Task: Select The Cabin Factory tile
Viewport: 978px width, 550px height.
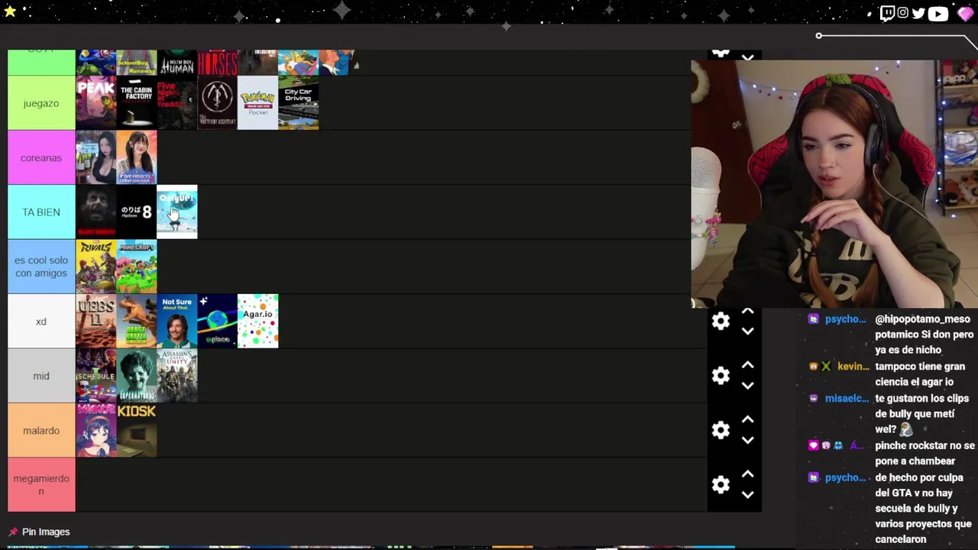Action: coord(136,103)
